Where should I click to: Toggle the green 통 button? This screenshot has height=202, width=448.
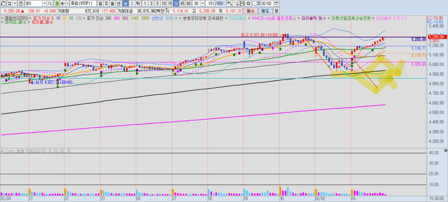57,3
